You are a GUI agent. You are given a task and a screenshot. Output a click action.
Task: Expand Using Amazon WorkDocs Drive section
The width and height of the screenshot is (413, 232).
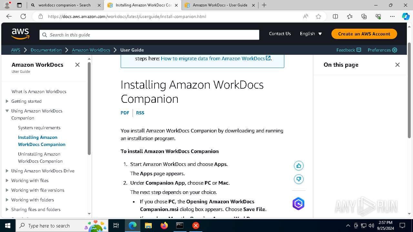pyautogui.click(x=7, y=171)
